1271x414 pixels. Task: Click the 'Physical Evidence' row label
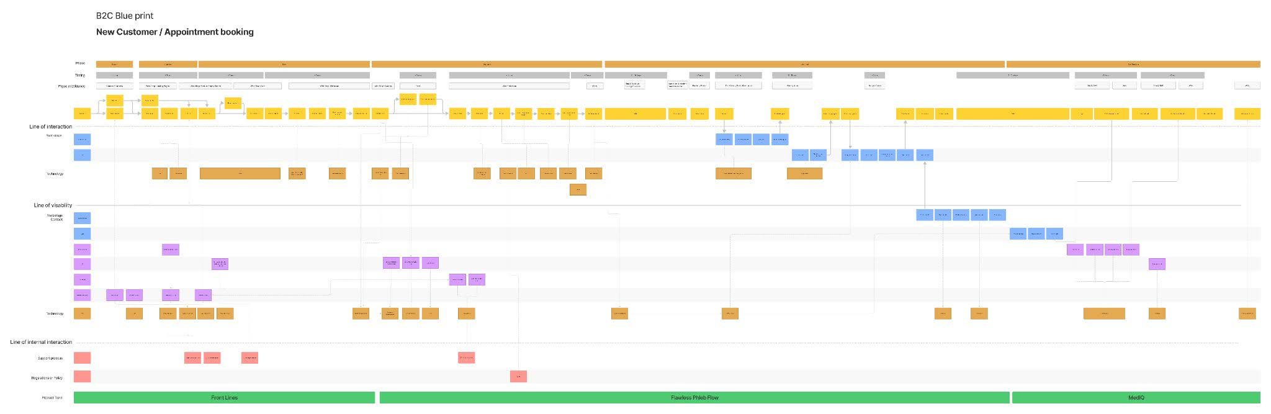(x=71, y=86)
